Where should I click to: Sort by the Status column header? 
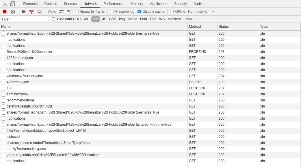point(238,27)
